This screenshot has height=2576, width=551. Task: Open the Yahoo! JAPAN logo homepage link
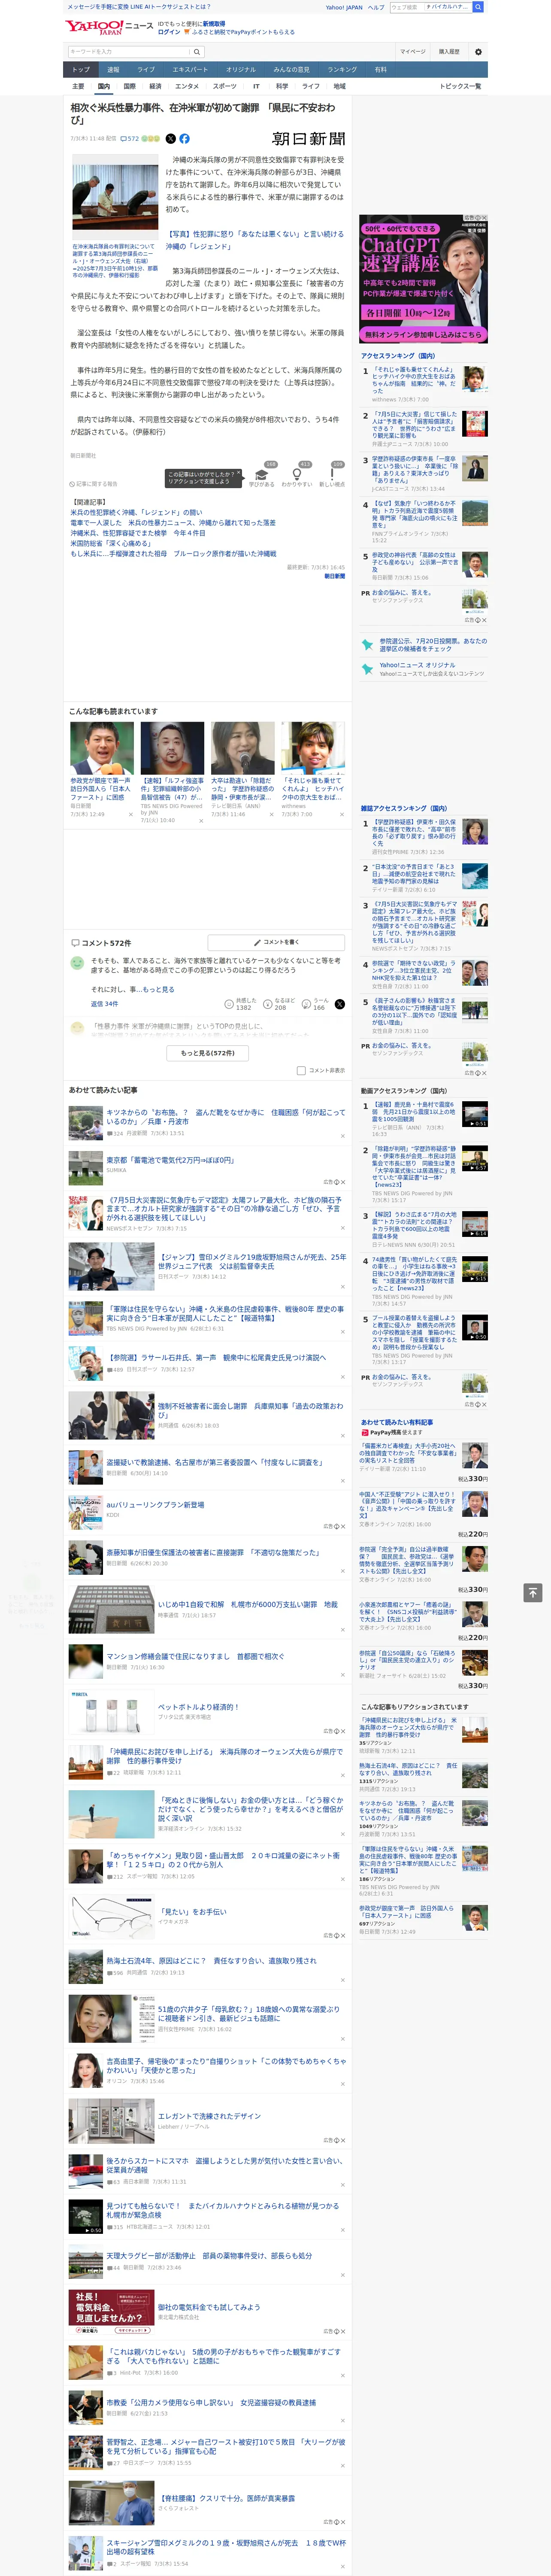(x=94, y=27)
